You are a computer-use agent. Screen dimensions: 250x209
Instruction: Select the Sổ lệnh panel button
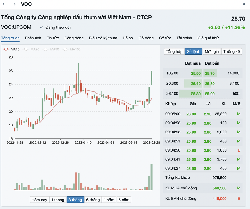(x=194, y=51)
